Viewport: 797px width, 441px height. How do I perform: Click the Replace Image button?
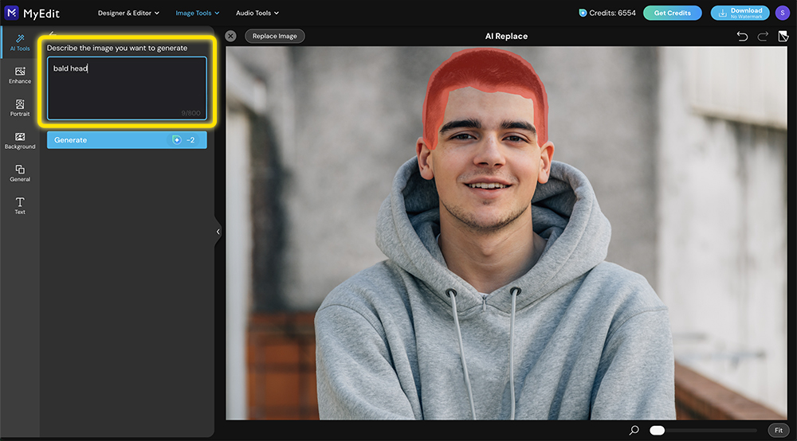point(274,36)
